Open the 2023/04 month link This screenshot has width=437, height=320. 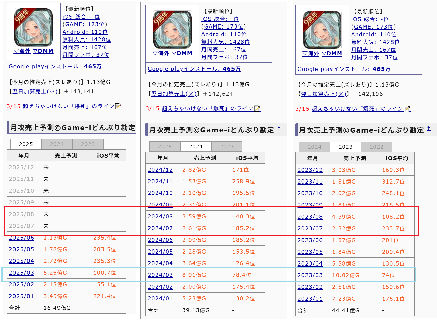coord(310,263)
